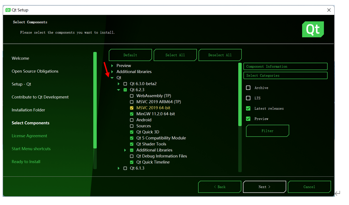Expand the Qt 6.3.0-beta2 node
This screenshot has width=349, height=205.
tap(119, 84)
